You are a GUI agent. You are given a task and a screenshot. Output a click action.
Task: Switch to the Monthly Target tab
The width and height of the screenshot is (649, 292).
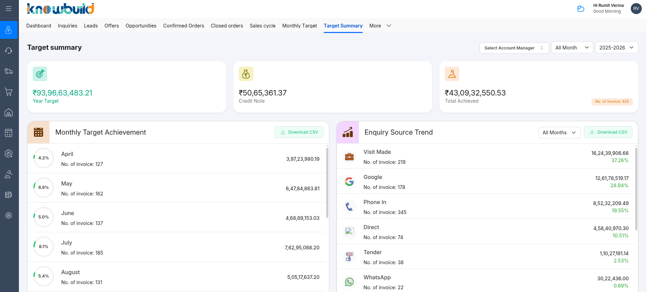click(299, 26)
